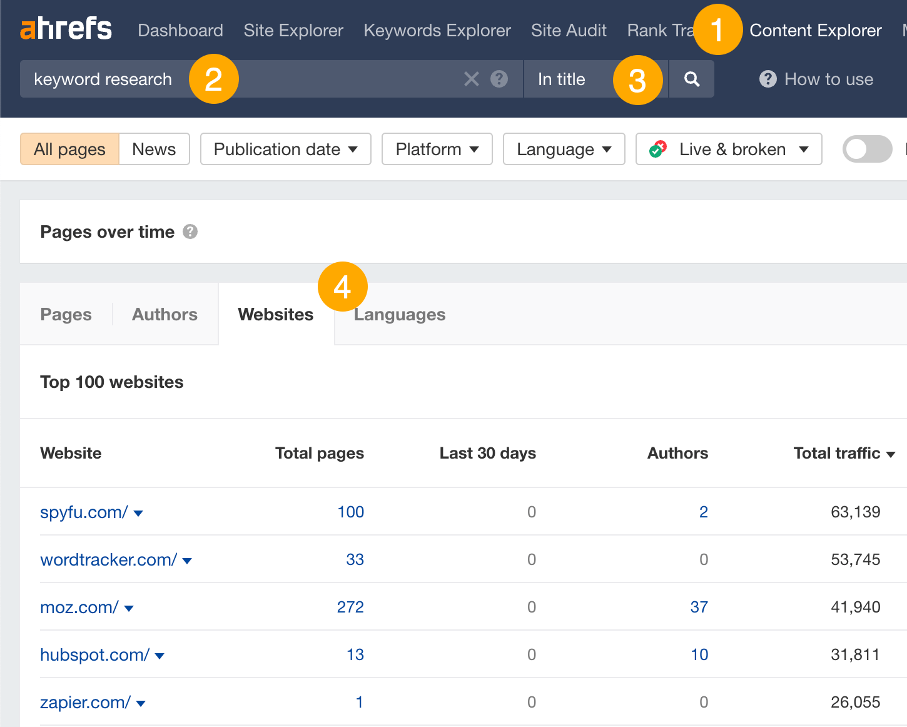The image size is (907, 727).
Task: Open search syntax help via the question mark icon
Action: pos(499,79)
